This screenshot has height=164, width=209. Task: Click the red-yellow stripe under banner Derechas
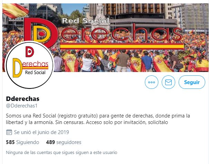122,46
